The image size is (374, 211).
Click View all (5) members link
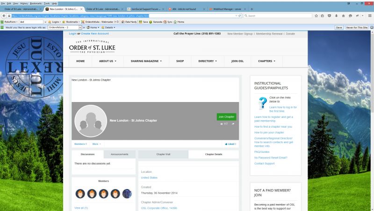point(81,208)
